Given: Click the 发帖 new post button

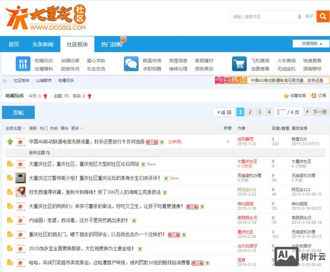Looking at the screenshot, I should point(18,113).
